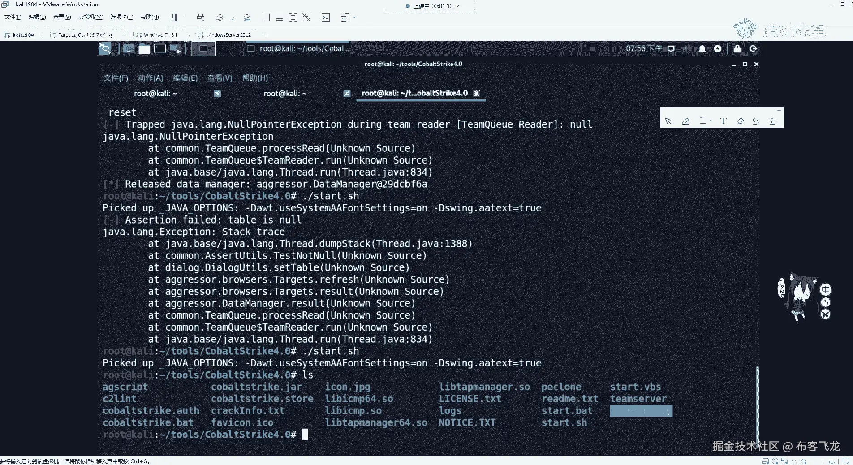Click the Unity mode toolbar icon
853x465 pixels.
[x=306, y=17]
